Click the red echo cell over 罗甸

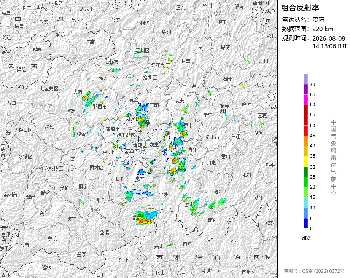145,222
